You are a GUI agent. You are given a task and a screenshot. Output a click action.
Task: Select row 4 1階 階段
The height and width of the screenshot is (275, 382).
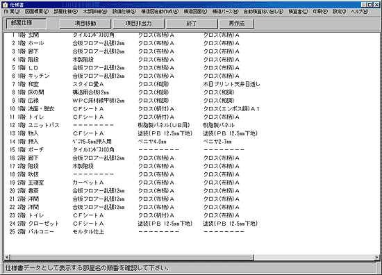tap(124, 60)
